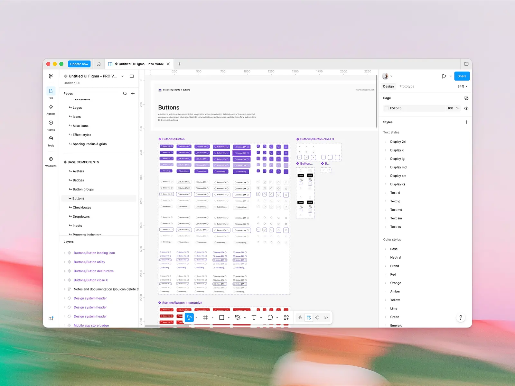This screenshot has height=386, width=515.
Task: Open zoom level 34% dropdown
Action: [x=462, y=87]
